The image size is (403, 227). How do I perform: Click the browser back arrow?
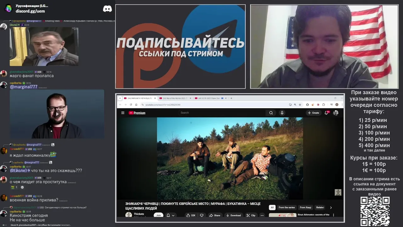120,105
